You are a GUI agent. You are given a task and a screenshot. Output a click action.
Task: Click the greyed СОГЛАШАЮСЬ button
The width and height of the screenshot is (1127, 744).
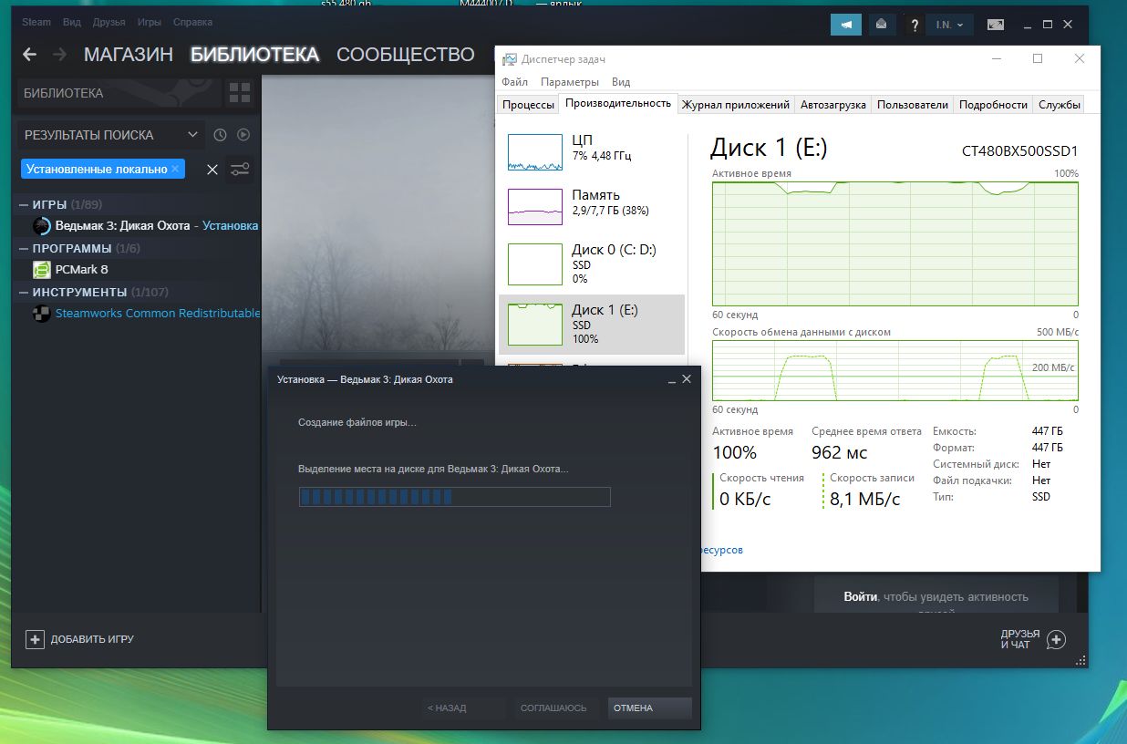tap(557, 708)
